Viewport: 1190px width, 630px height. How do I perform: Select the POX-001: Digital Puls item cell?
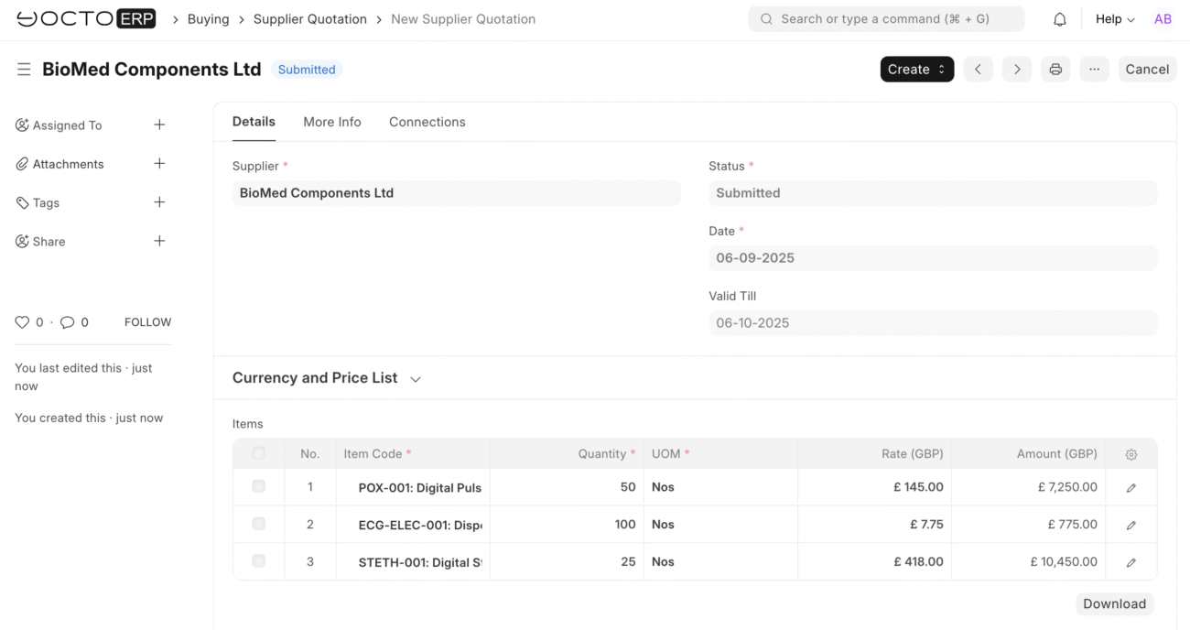(413, 488)
